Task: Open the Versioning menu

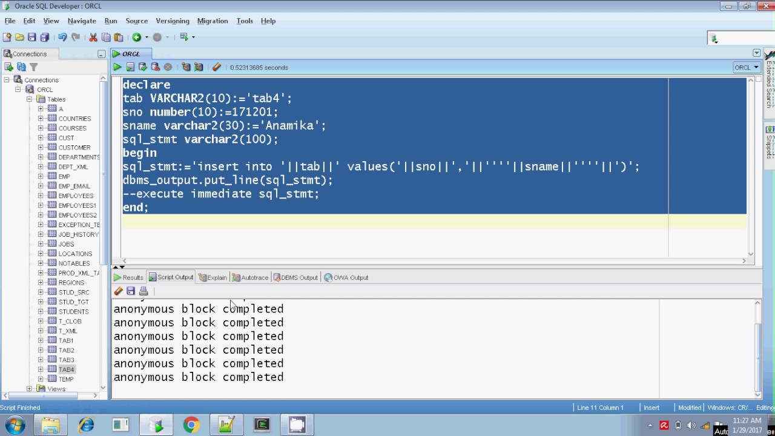Action: [x=173, y=21]
